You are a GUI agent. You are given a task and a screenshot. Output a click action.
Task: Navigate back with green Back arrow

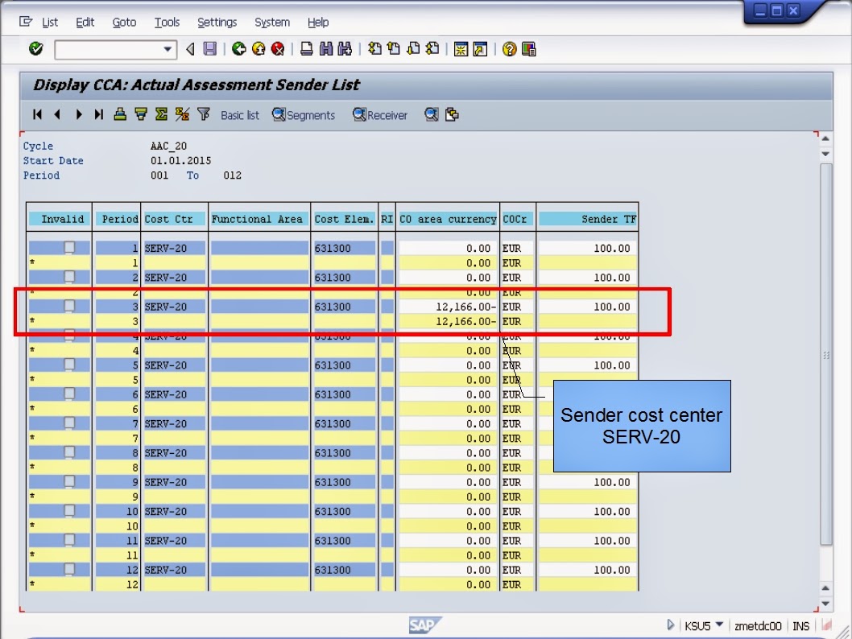239,49
